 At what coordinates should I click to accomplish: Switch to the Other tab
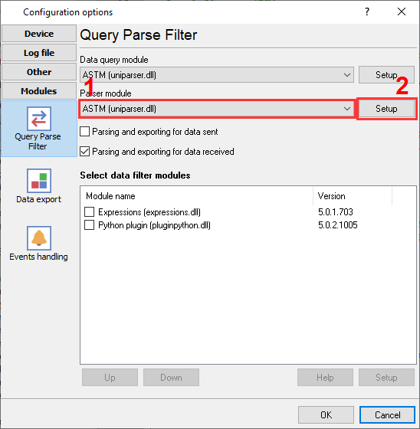pyautogui.click(x=39, y=72)
